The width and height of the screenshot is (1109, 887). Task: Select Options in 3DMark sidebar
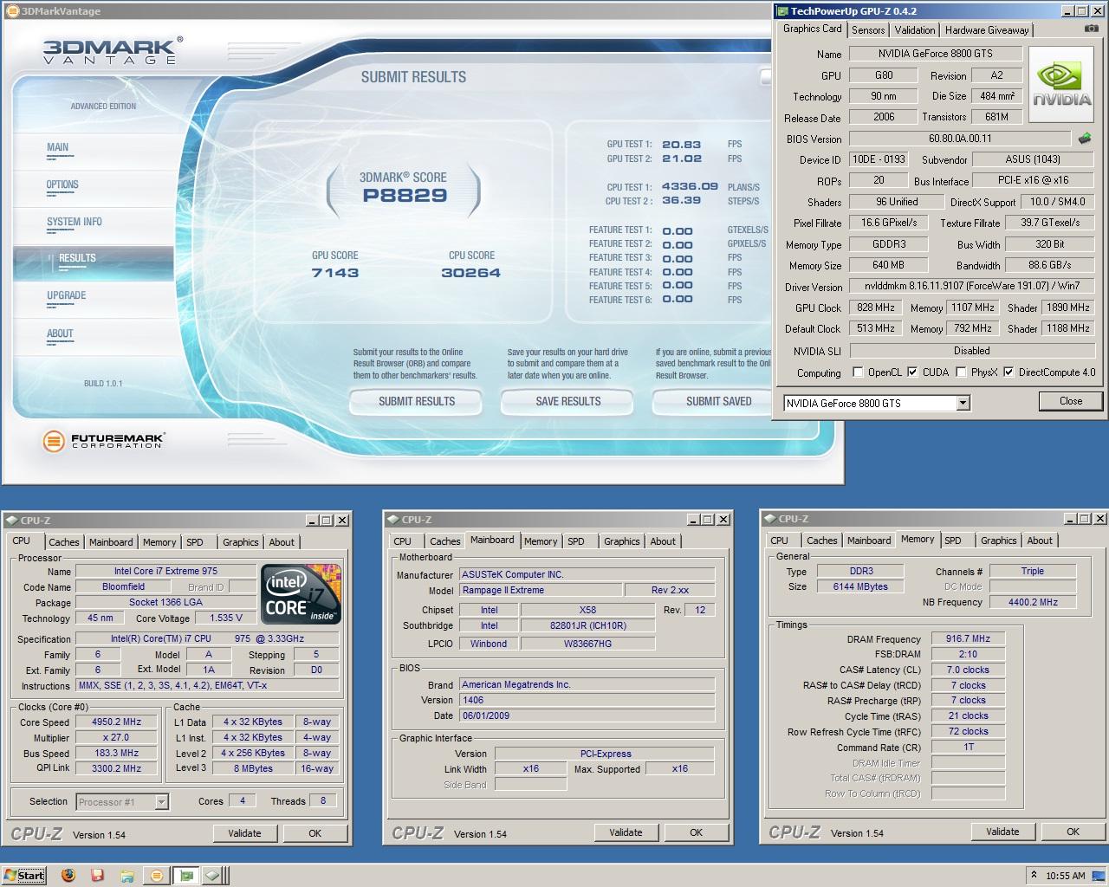point(62,185)
